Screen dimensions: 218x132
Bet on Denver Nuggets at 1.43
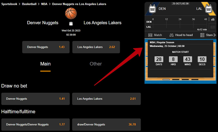point(46,47)
